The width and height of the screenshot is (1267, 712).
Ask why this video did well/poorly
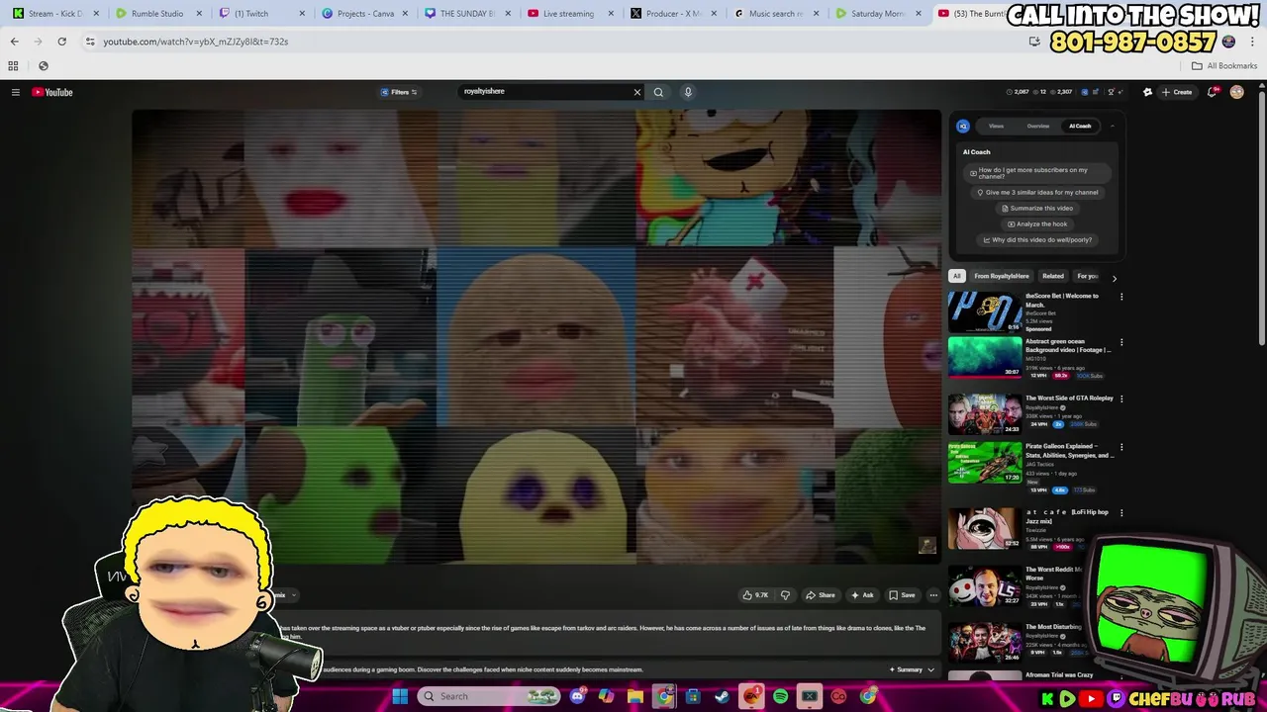click(1037, 240)
